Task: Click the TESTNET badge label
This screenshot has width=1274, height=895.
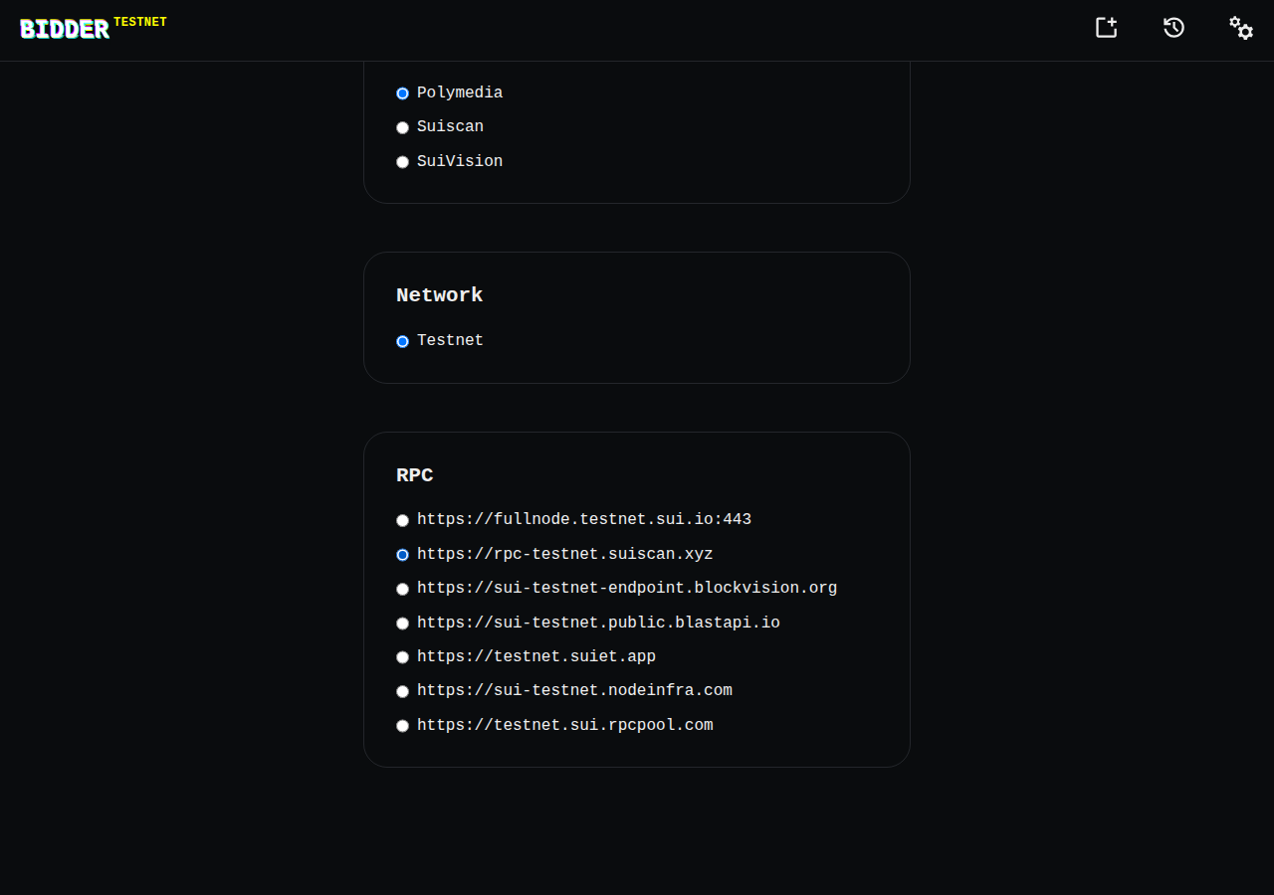Action: coord(140,22)
